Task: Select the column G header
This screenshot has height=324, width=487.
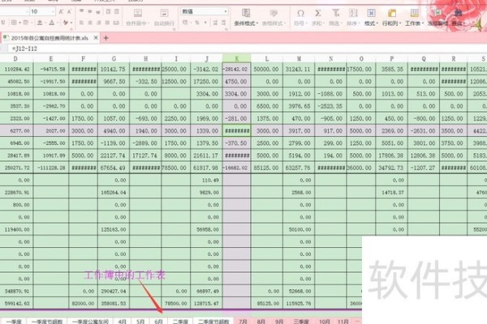Action: (x=114, y=58)
